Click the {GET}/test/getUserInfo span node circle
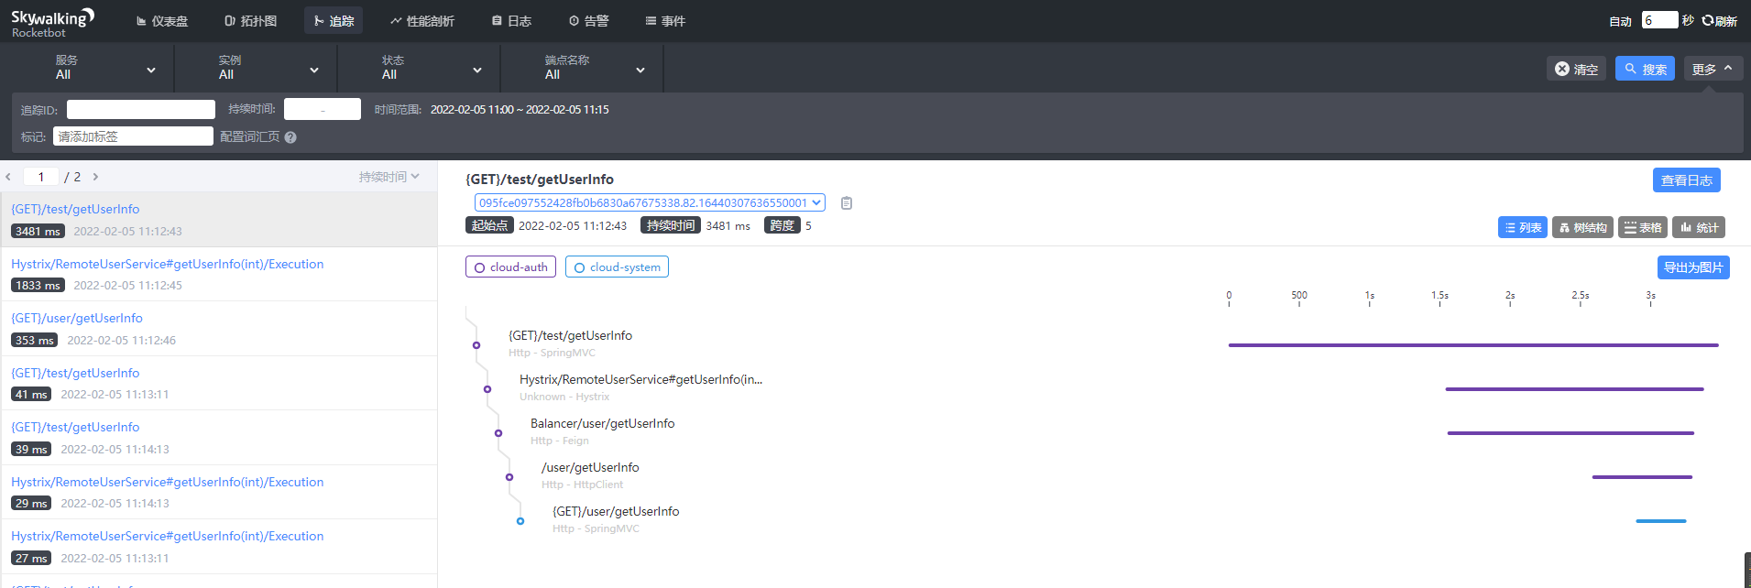 pos(476,345)
